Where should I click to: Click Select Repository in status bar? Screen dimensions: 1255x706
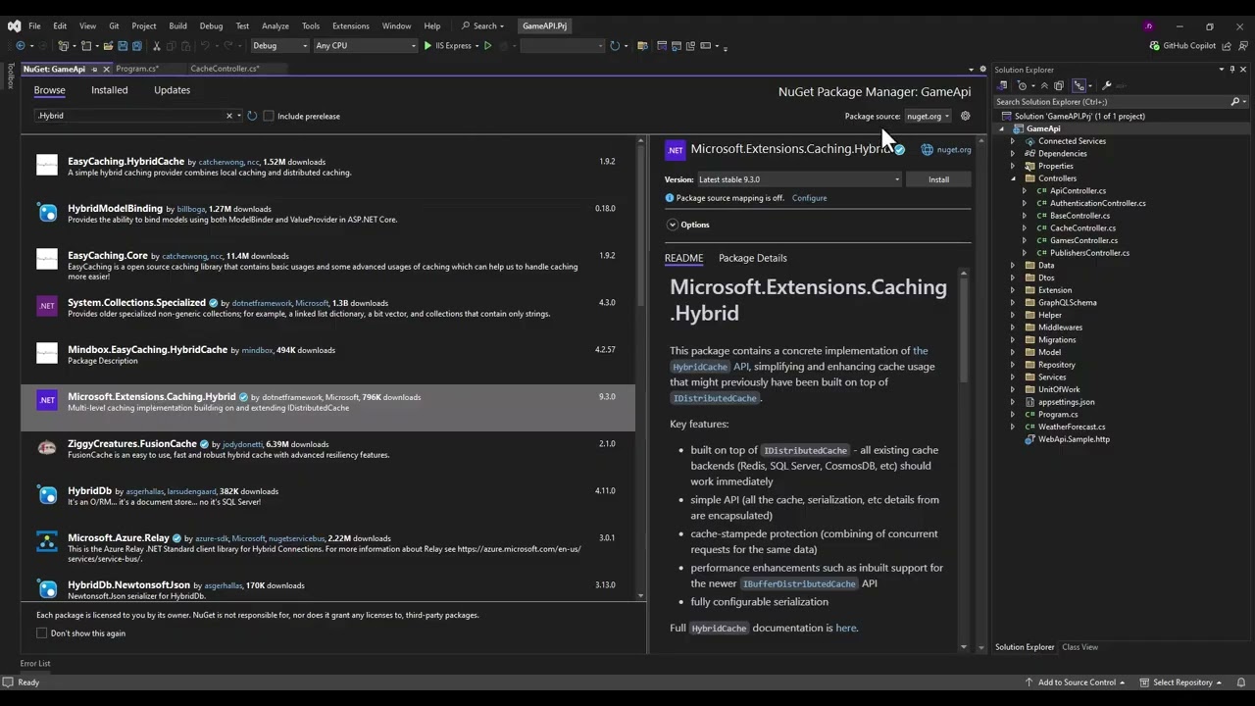pos(1181,682)
